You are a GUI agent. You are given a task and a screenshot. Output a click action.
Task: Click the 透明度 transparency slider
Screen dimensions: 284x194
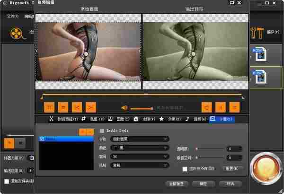(x=209, y=149)
